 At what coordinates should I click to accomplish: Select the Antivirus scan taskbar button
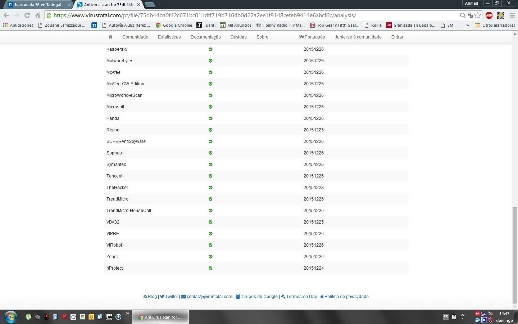tap(160, 317)
